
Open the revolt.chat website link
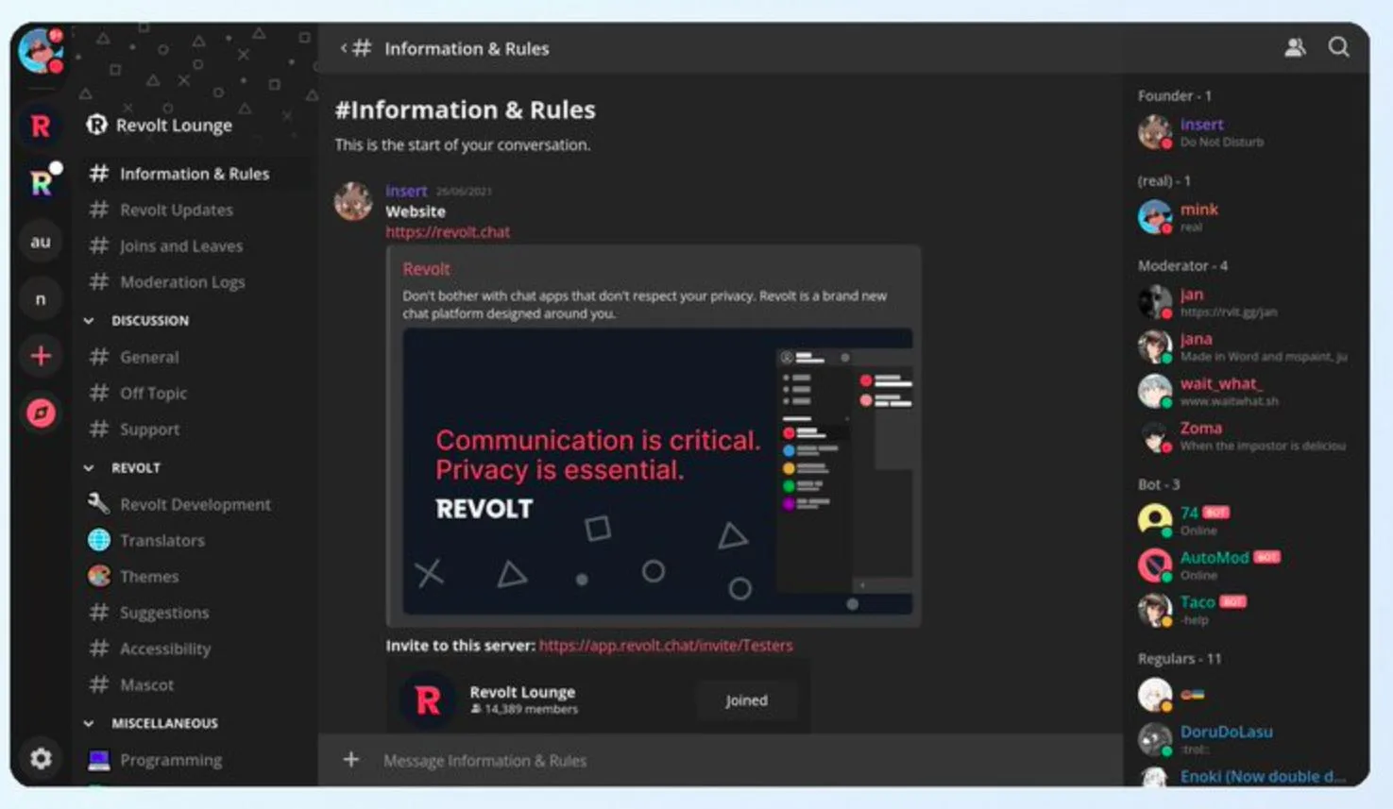click(448, 232)
